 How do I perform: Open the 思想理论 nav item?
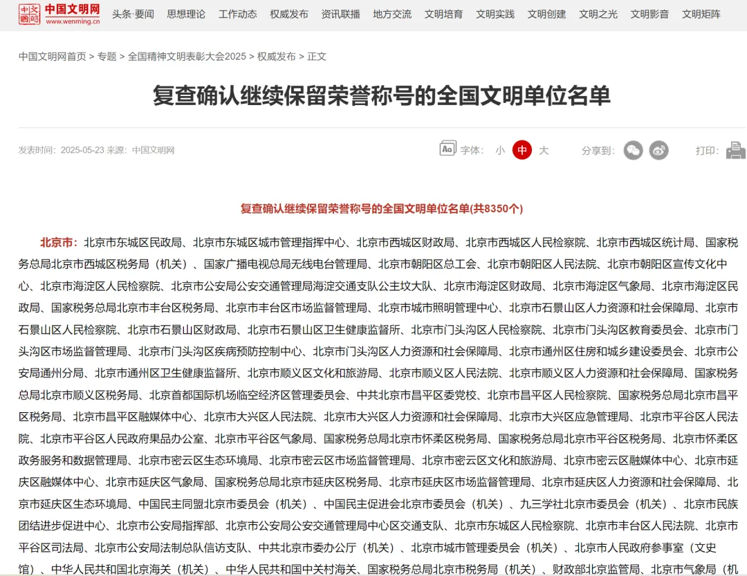click(x=186, y=15)
